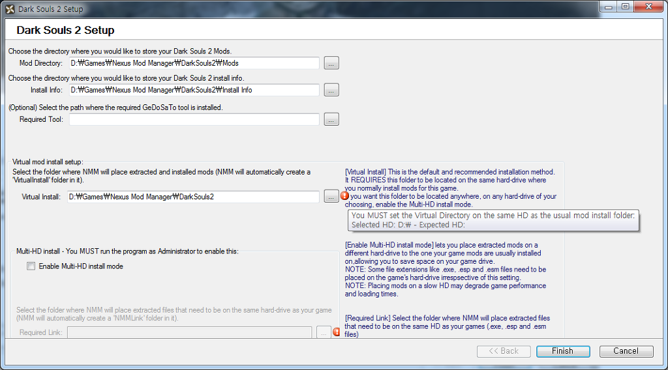
Task: Minimize the Dark Souls 2 Setup window
Action: point(608,7)
